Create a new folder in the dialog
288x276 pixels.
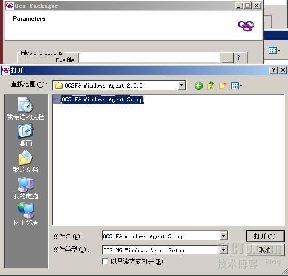223,85
